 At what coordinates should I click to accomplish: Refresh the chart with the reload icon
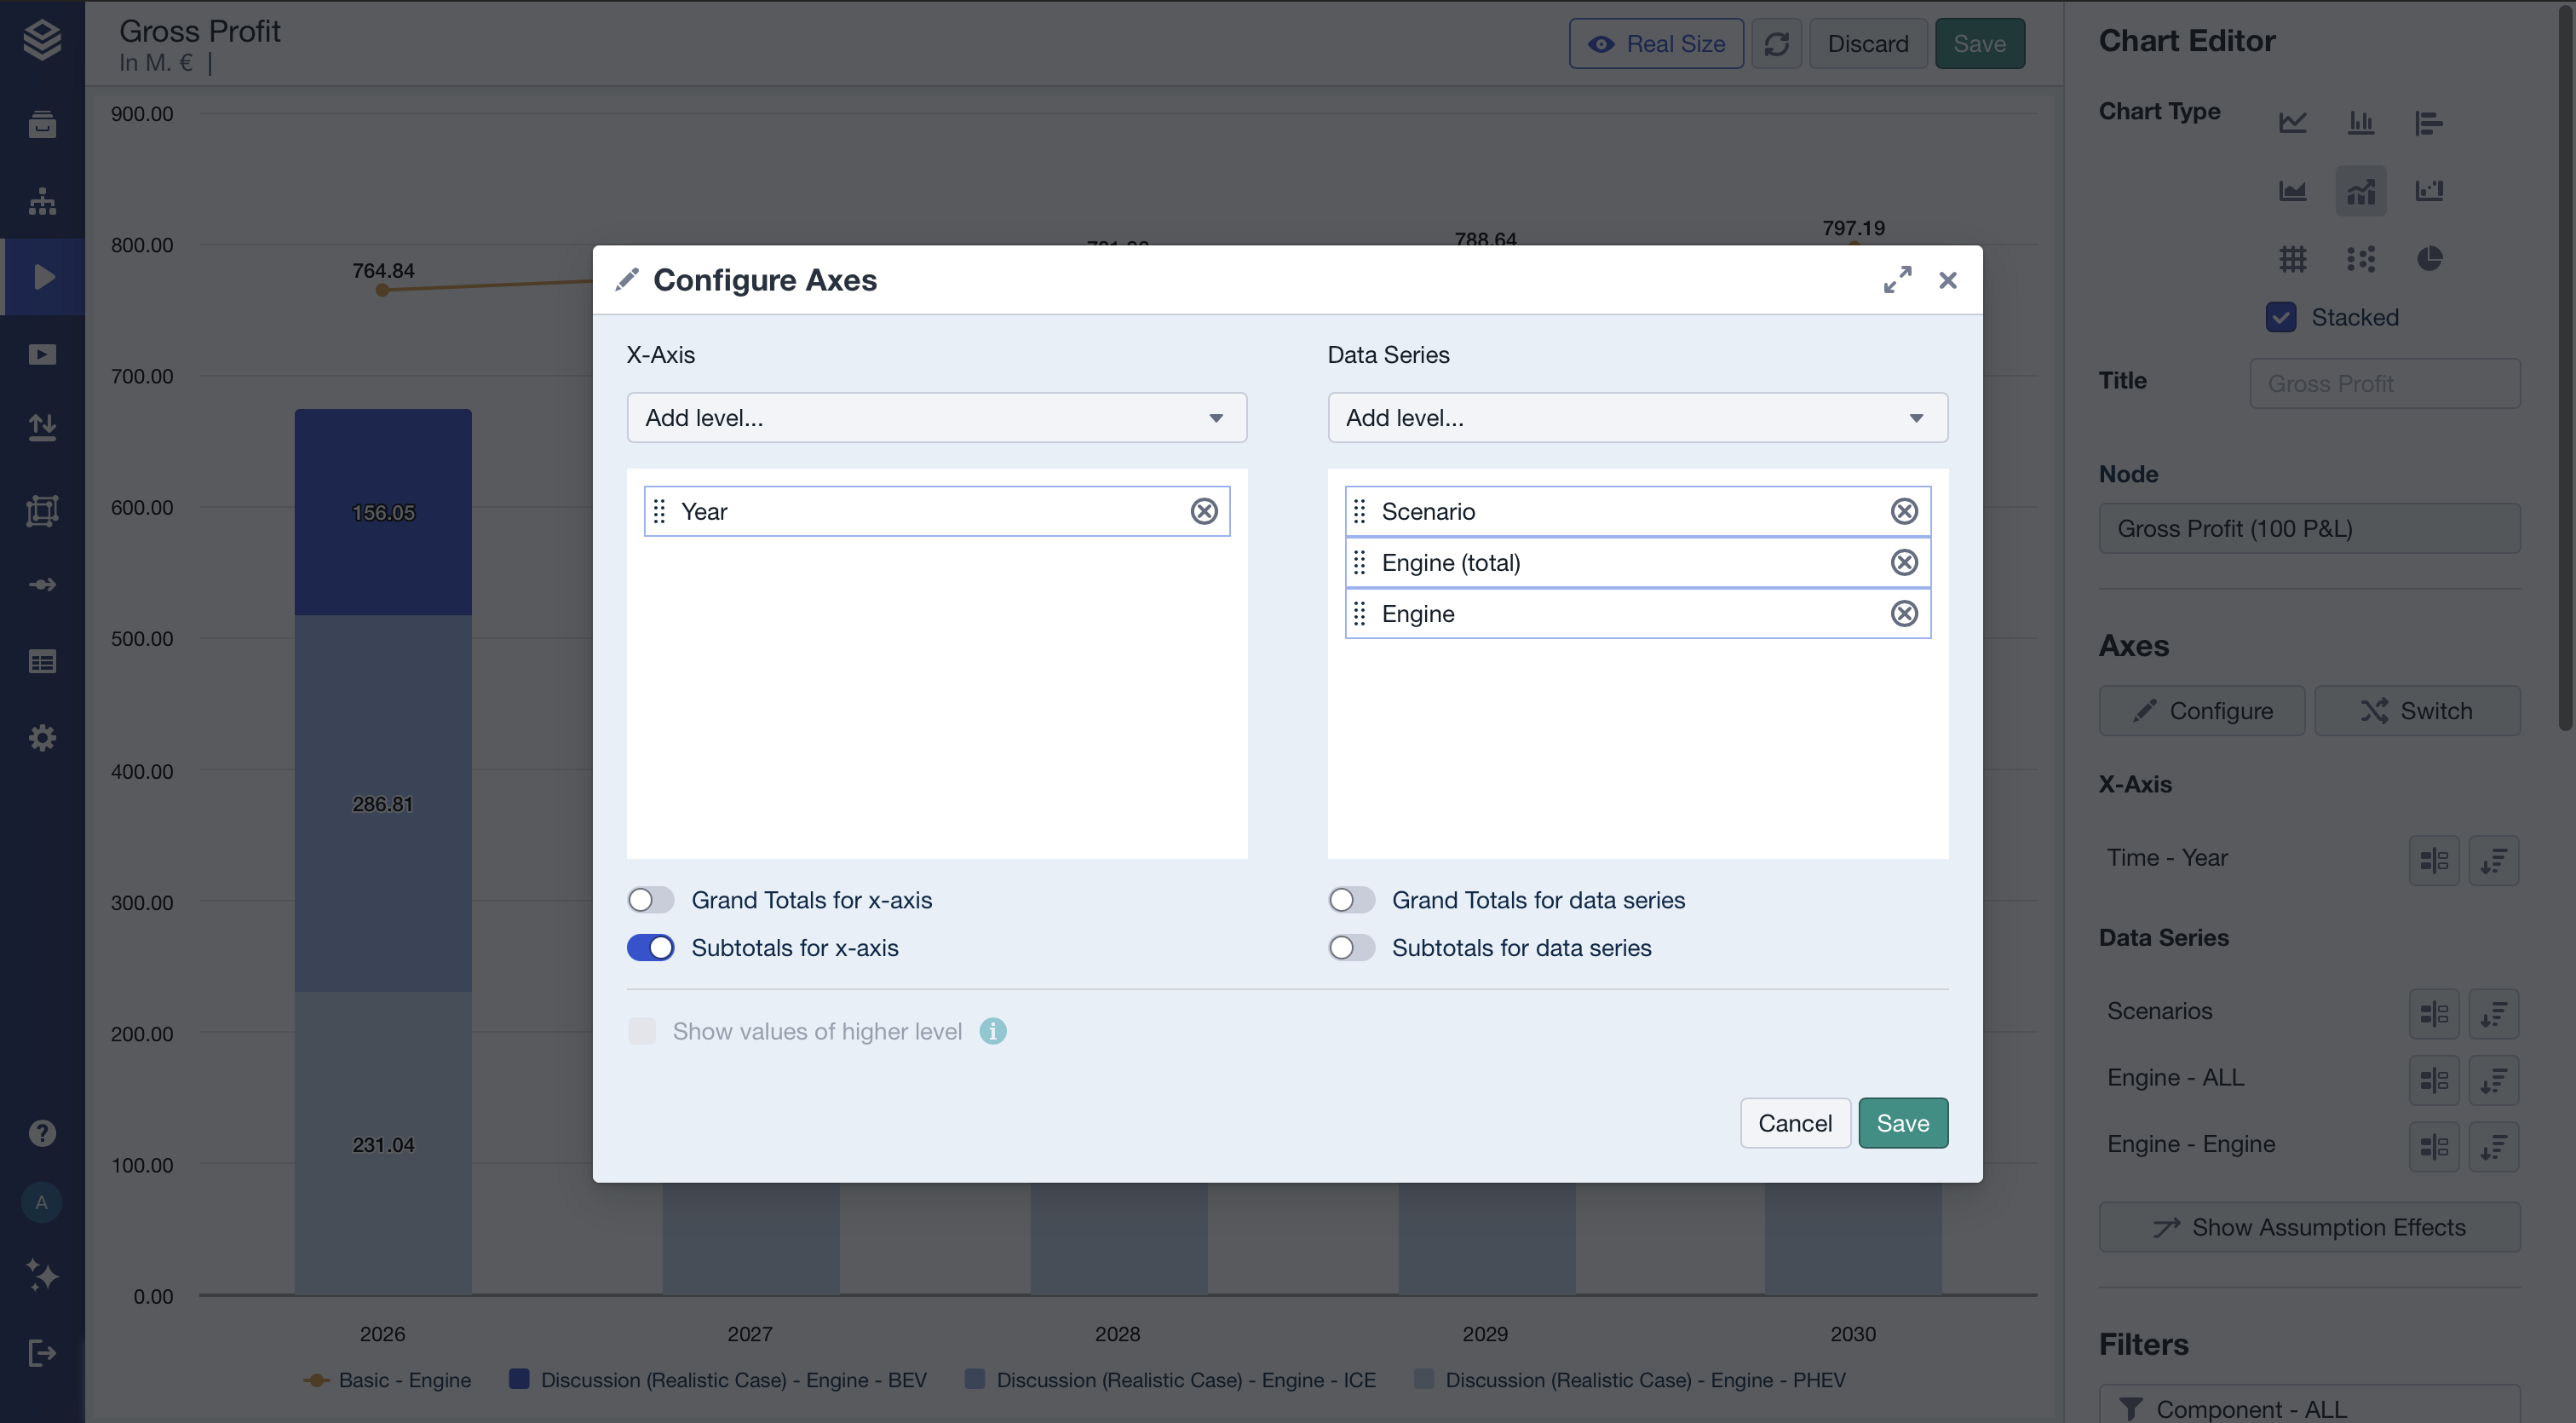pyautogui.click(x=1777, y=43)
